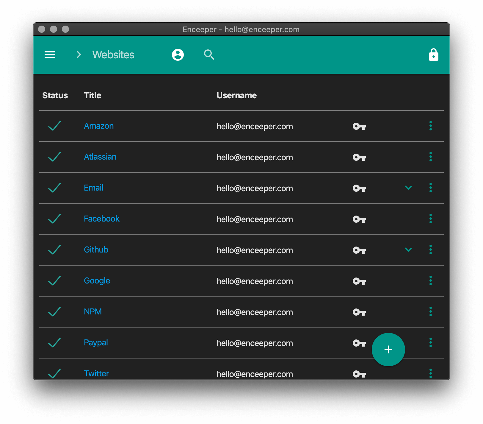The width and height of the screenshot is (483, 424).
Task: Open search with the magnifier icon
Action: pos(209,55)
